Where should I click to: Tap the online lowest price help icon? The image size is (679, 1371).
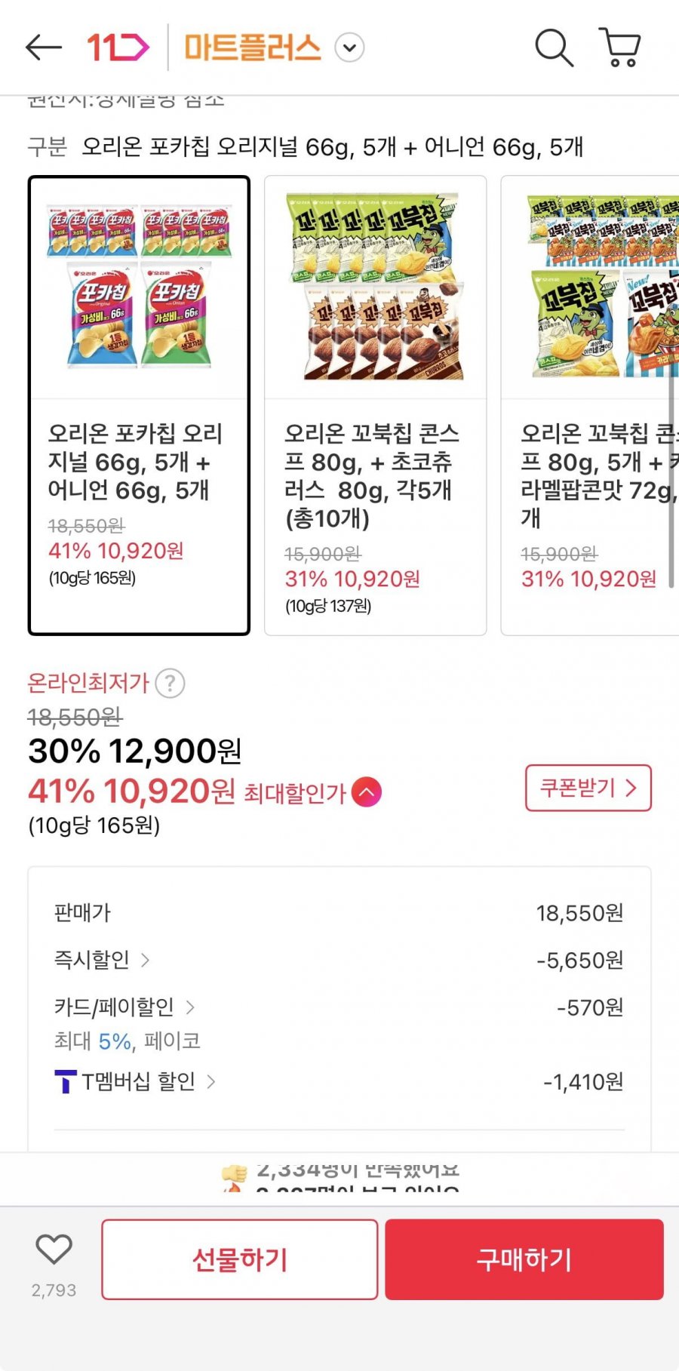(171, 684)
